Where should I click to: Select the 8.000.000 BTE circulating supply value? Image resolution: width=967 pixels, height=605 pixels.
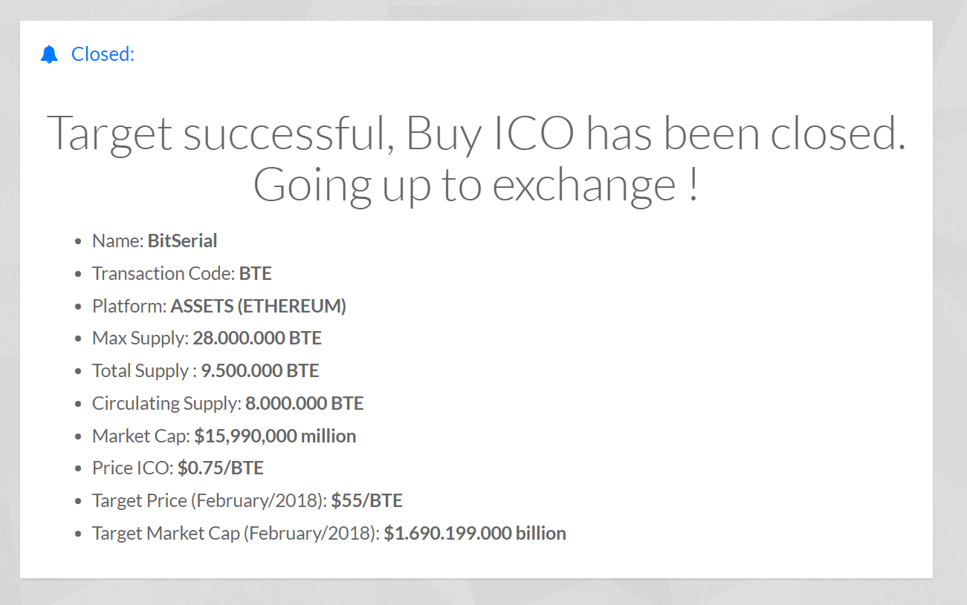tap(304, 403)
